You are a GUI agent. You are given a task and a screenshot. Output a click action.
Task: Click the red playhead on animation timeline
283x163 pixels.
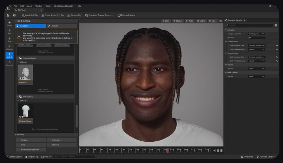click(167, 150)
